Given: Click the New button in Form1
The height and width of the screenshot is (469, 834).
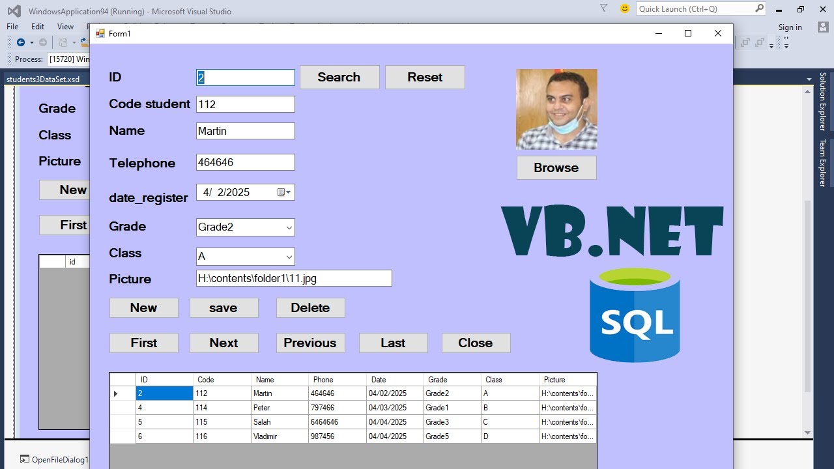Looking at the screenshot, I should (143, 307).
